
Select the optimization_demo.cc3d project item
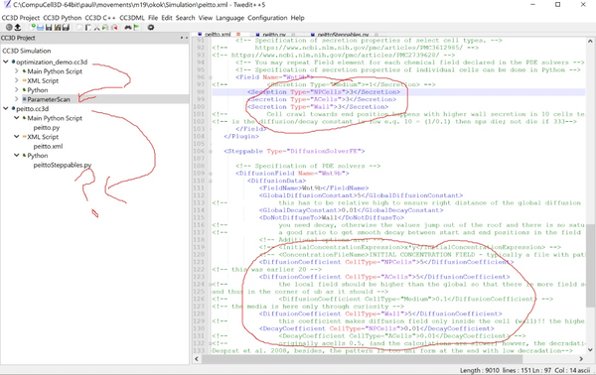coord(52,62)
